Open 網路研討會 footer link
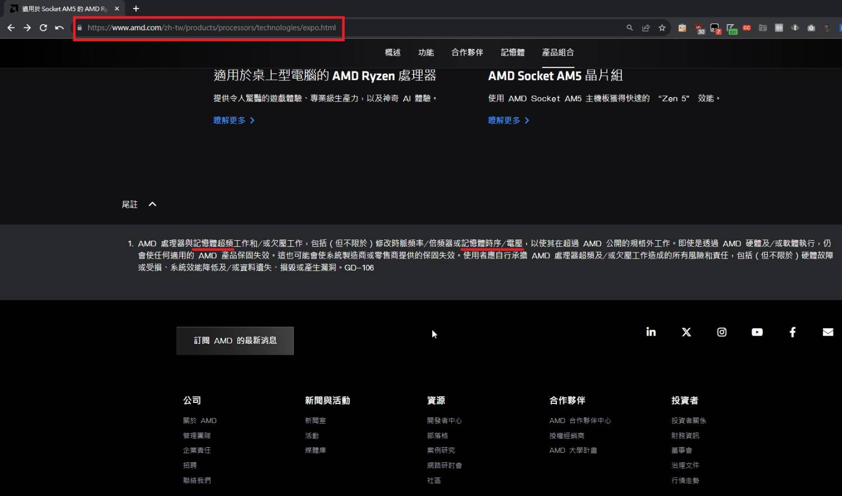 (x=445, y=465)
